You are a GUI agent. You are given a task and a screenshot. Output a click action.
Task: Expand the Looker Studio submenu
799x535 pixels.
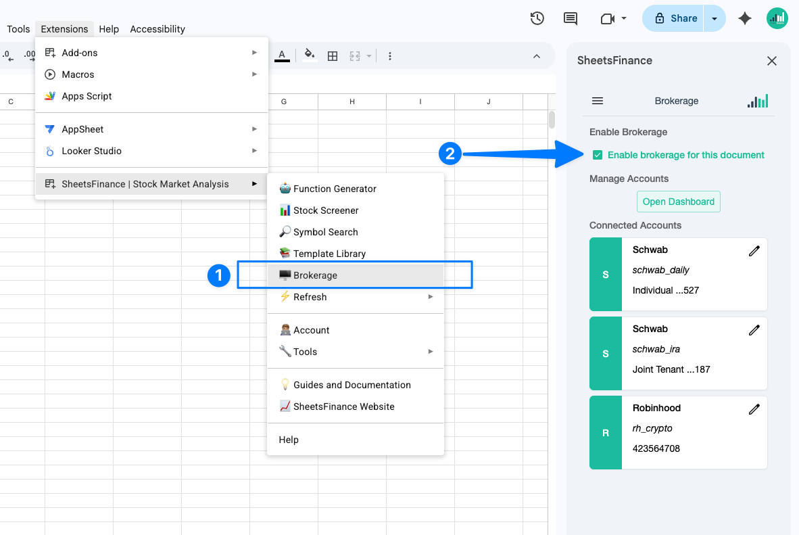click(151, 151)
